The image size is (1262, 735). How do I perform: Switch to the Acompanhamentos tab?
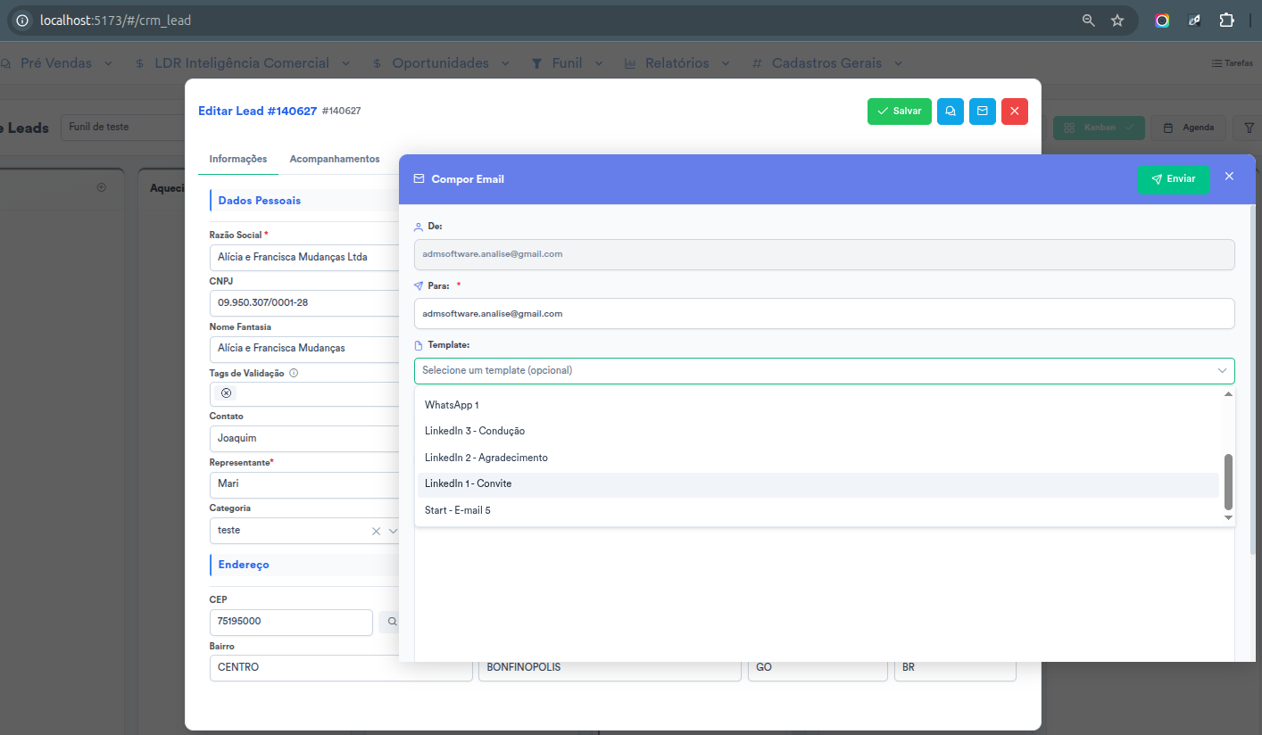tap(335, 159)
